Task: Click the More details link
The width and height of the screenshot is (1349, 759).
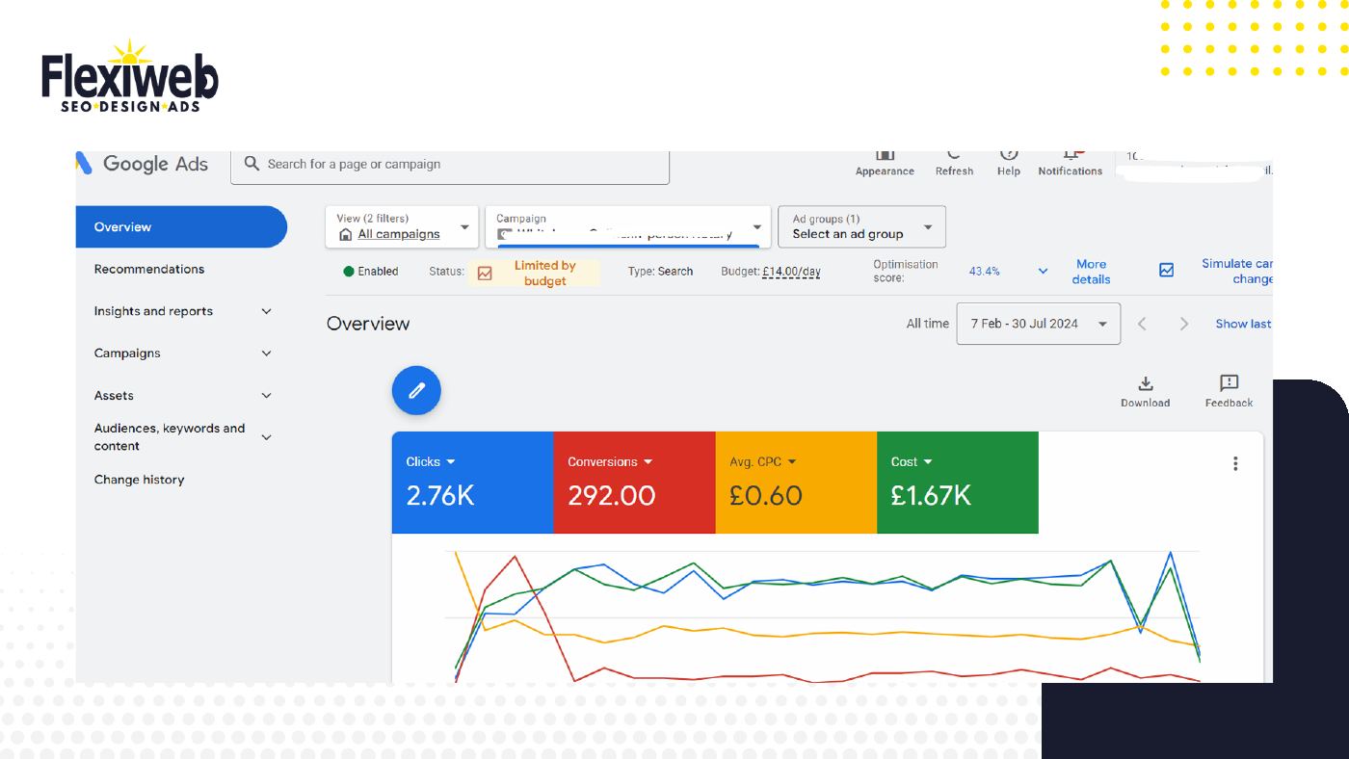Action: (x=1092, y=272)
